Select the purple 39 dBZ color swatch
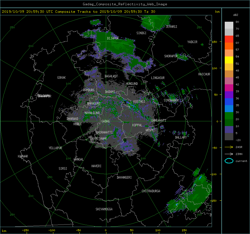 [x=229, y=95]
